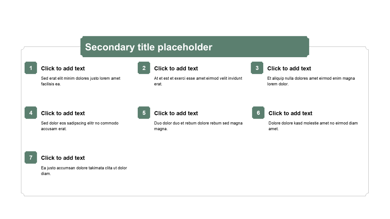Select the 'Ea justo accumsan dolore' paragraph
The image size is (390, 219).
tap(84, 171)
